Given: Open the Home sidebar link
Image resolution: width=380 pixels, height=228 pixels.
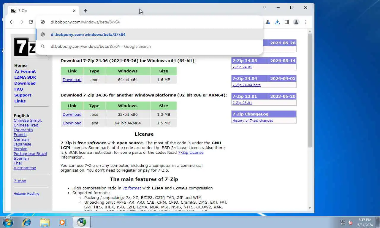Looking at the screenshot, I should (x=20, y=65).
